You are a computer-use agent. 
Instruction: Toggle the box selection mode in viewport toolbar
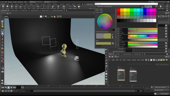41,17
